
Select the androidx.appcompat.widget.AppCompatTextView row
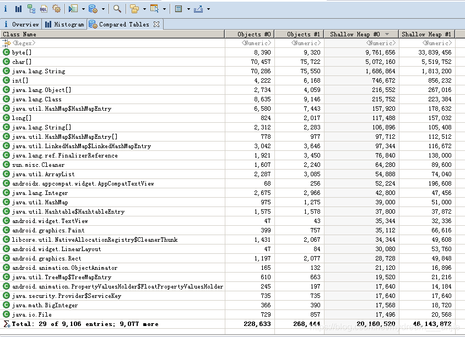tap(228, 183)
